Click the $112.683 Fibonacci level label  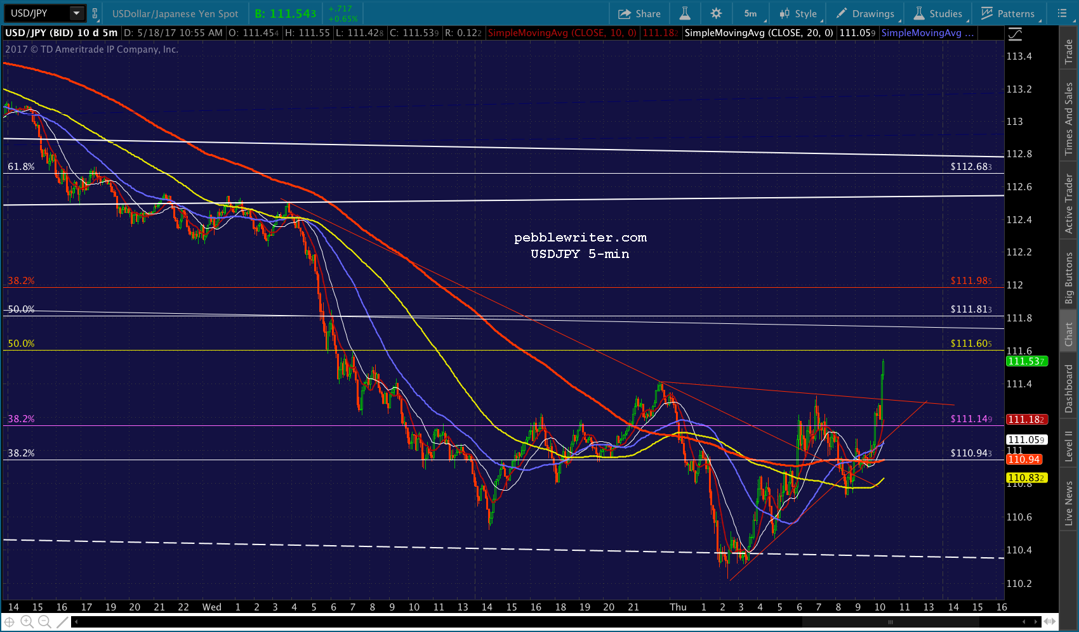pyautogui.click(x=971, y=167)
